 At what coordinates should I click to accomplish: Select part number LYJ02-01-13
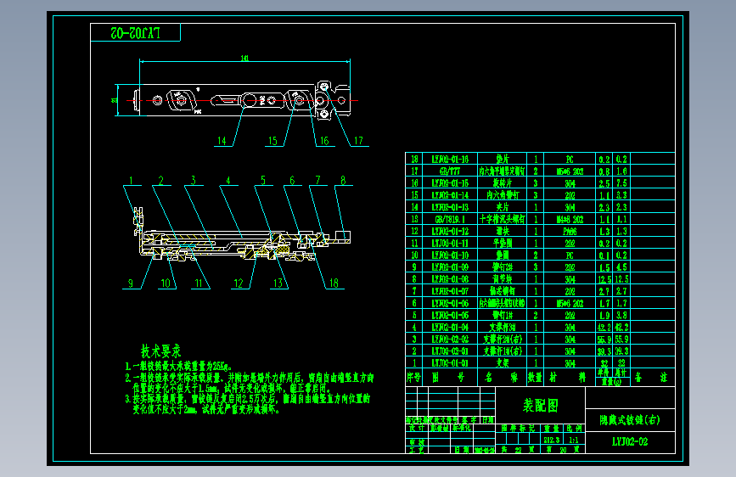click(450, 207)
